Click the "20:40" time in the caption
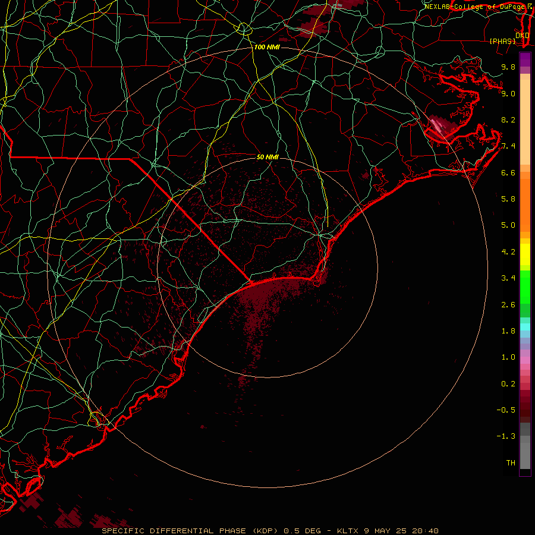This screenshot has height=535, width=535. pos(425,531)
